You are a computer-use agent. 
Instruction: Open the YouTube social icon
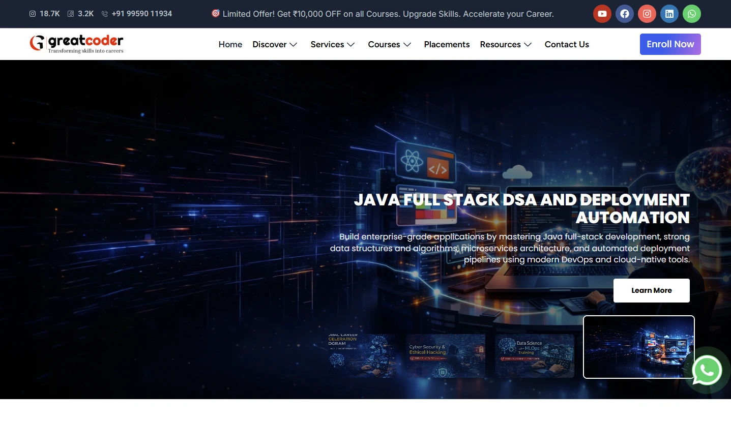pyautogui.click(x=602, y=14)
